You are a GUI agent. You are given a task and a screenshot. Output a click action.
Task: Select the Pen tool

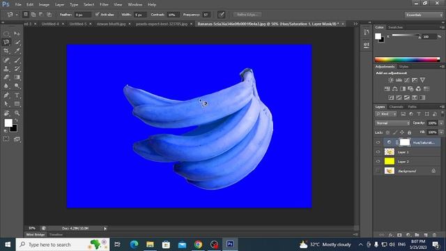coord(6,95)
